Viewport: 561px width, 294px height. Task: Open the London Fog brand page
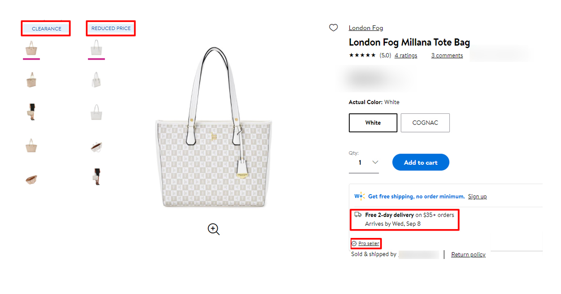366,28
